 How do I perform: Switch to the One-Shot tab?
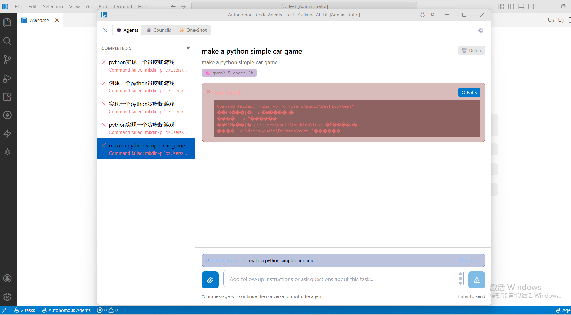[x=193, y=30]
